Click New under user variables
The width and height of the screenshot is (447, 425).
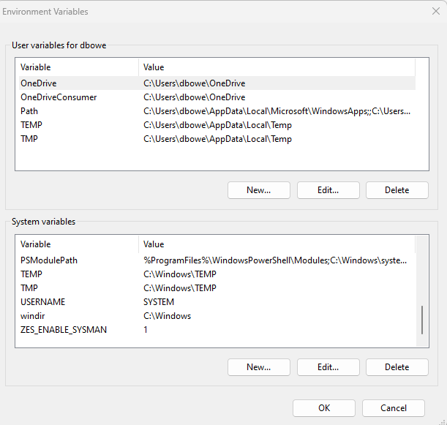coord(258,190)
